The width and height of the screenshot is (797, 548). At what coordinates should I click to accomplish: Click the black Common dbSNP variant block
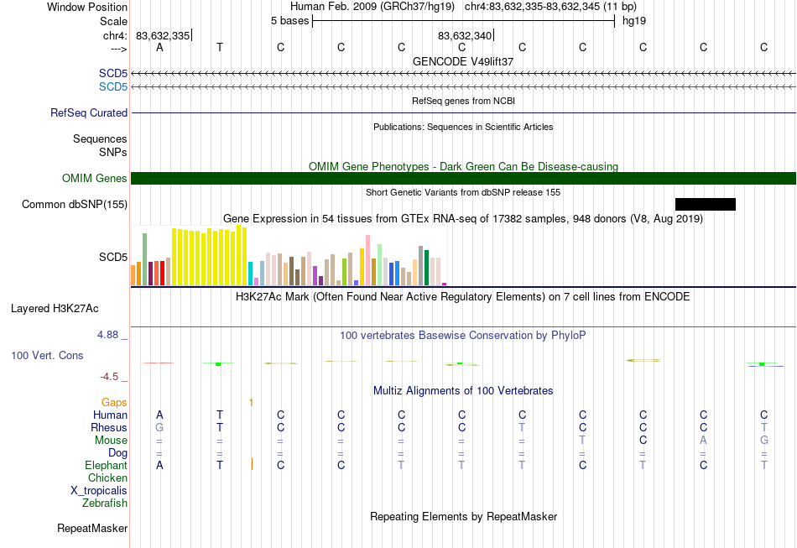coord(705,205)
